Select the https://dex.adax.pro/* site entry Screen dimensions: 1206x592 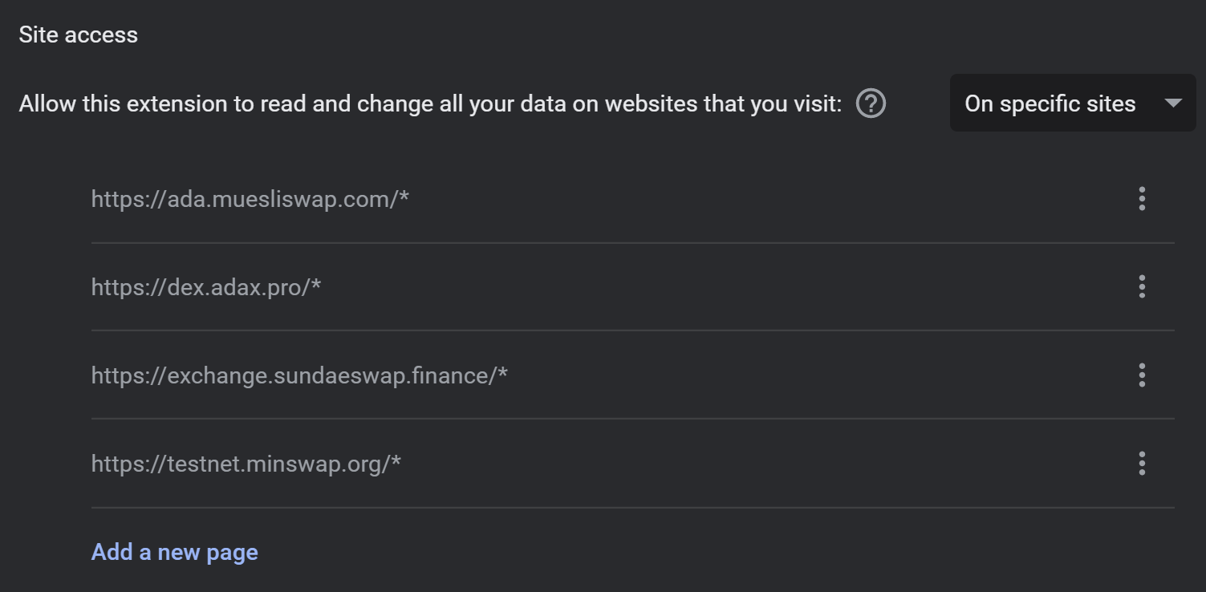pos(205,287)
